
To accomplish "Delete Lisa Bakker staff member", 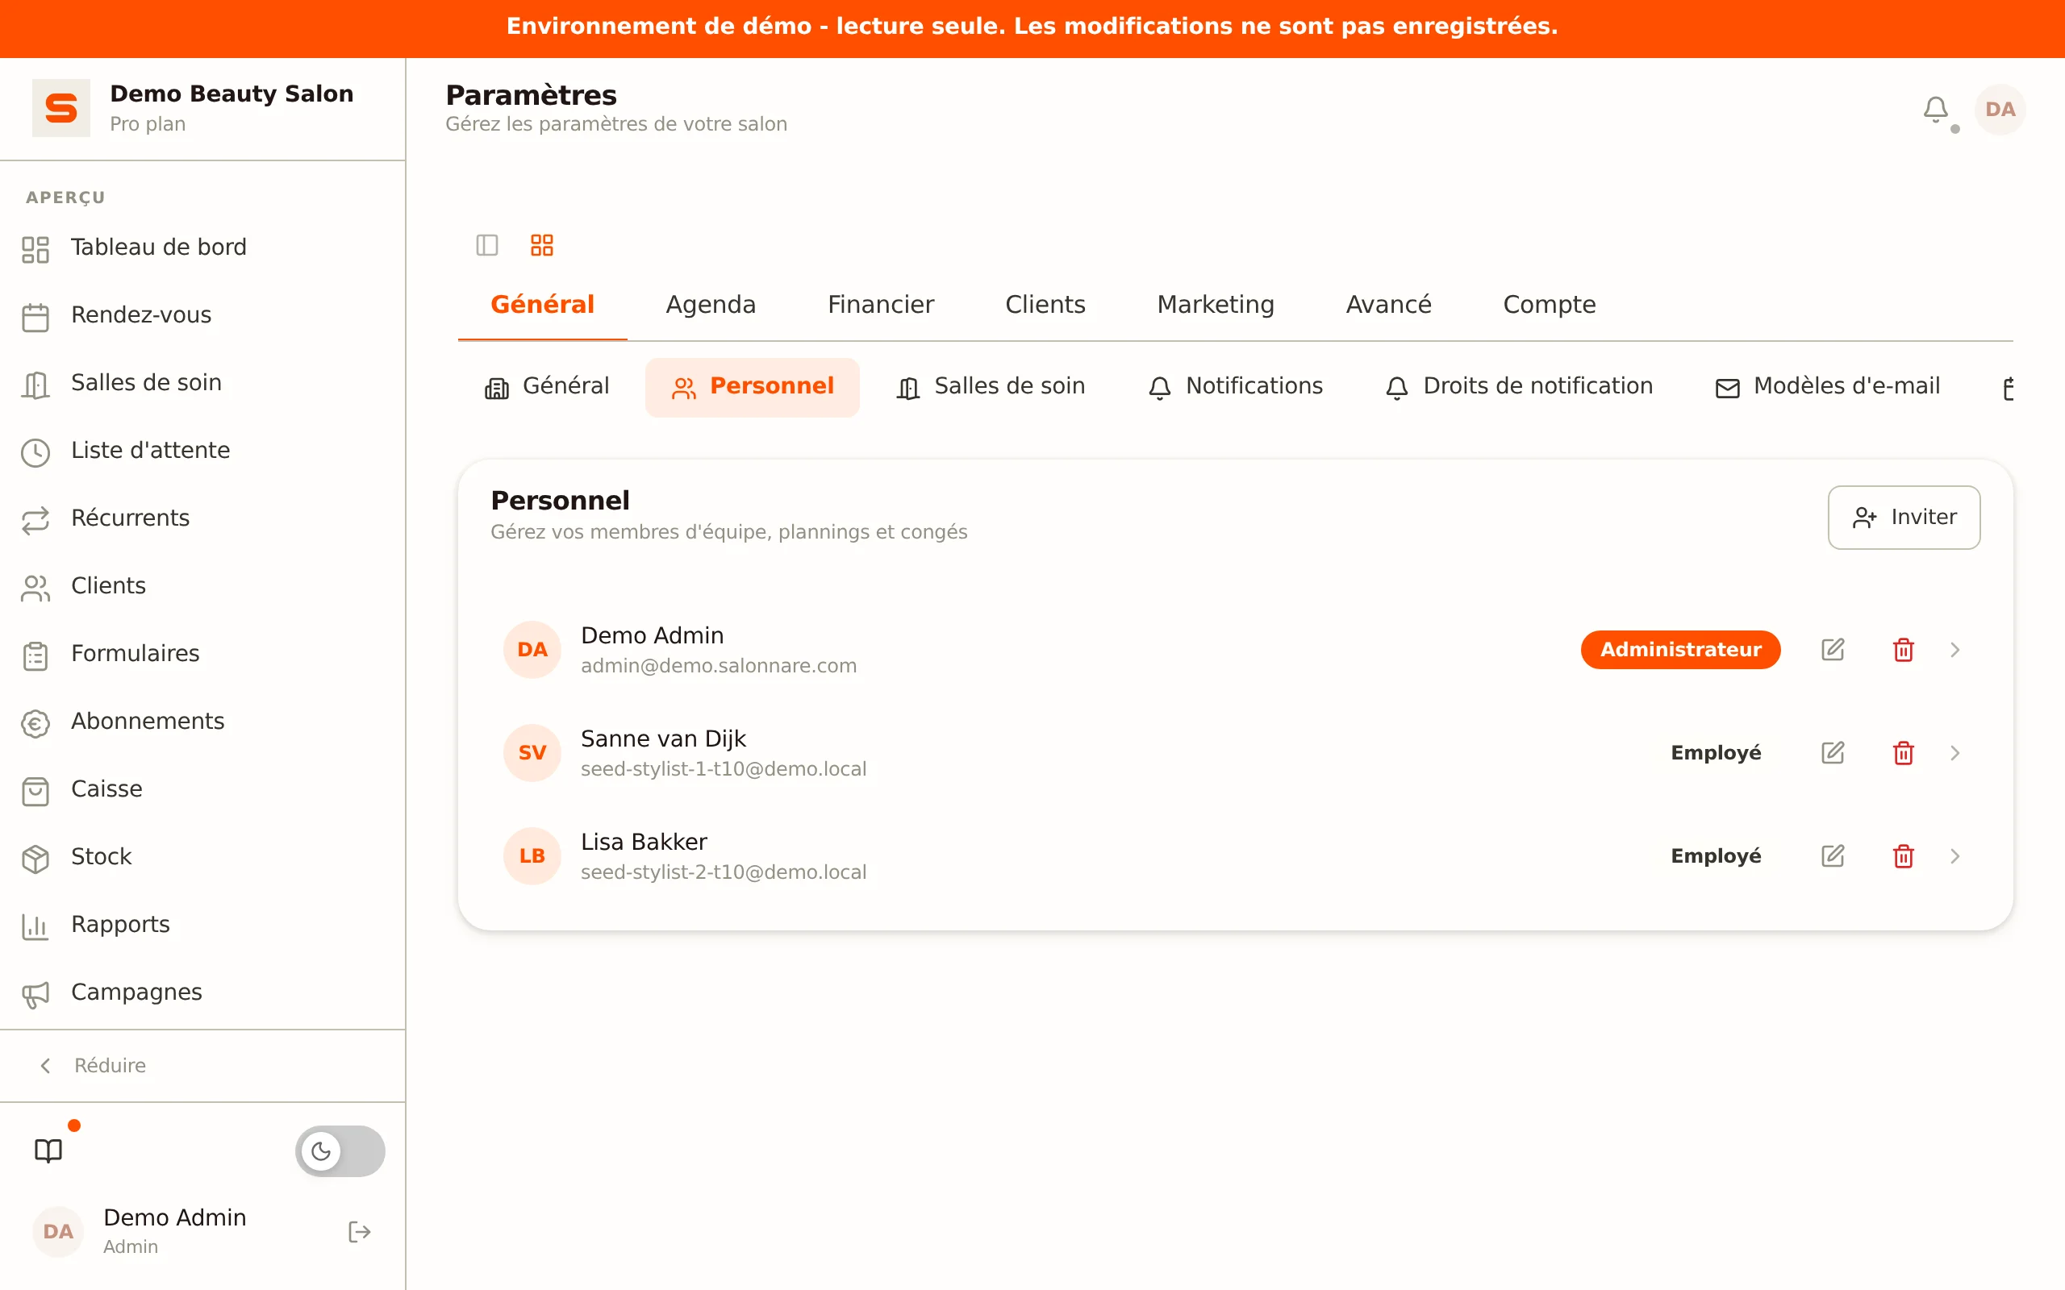I will pyautogui.click(x=1904, y=856).
